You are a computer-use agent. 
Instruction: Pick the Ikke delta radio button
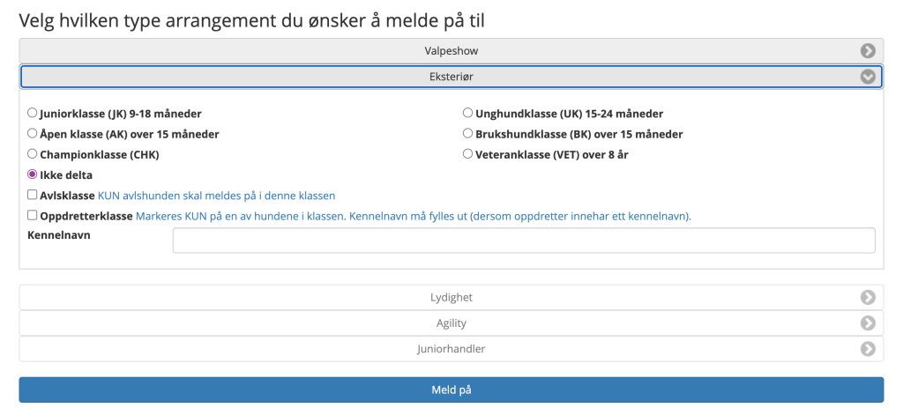click(x=33, y=174)
